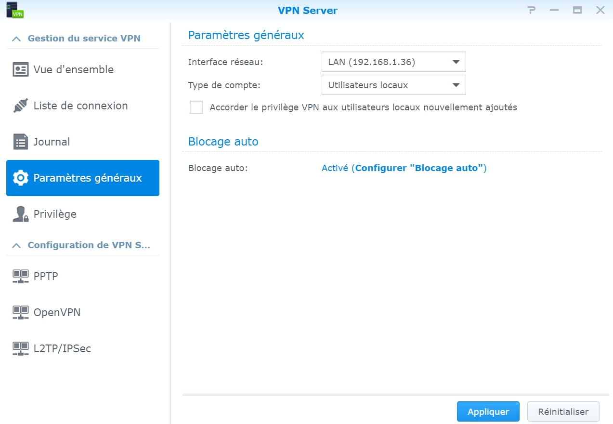Collapse the Gestion du service VPN section

(16, 39)
